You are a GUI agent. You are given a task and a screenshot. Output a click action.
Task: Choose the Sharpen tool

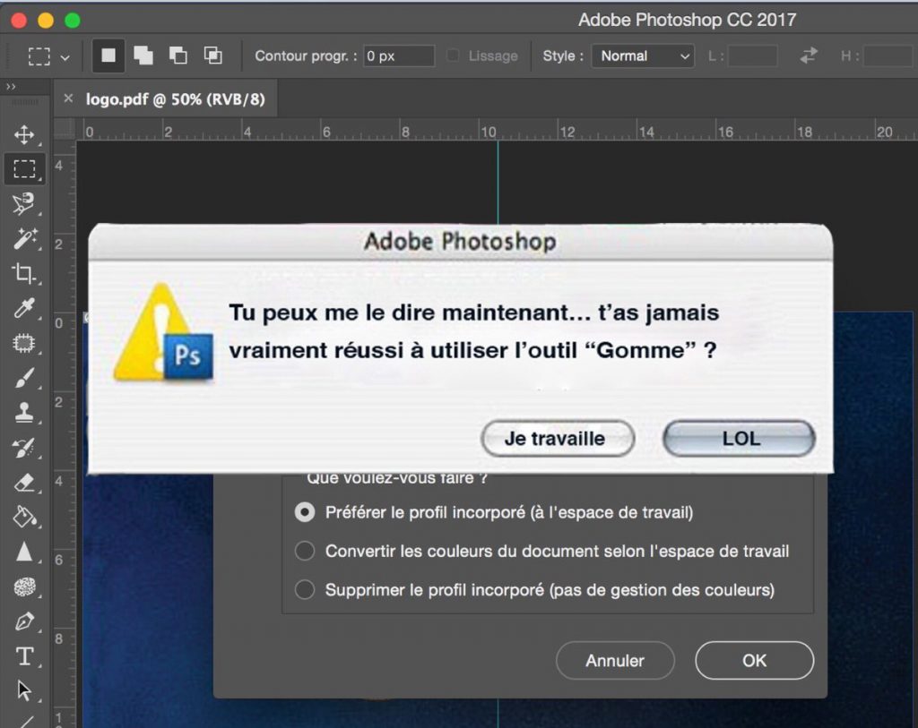point(24,552)
